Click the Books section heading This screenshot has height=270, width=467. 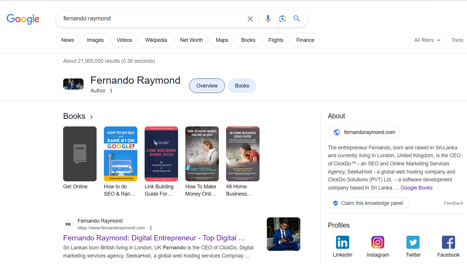pos(74,116)
